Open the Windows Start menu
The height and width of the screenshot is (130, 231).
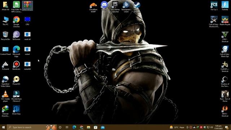pyautogui.click(x=3, y=127)
